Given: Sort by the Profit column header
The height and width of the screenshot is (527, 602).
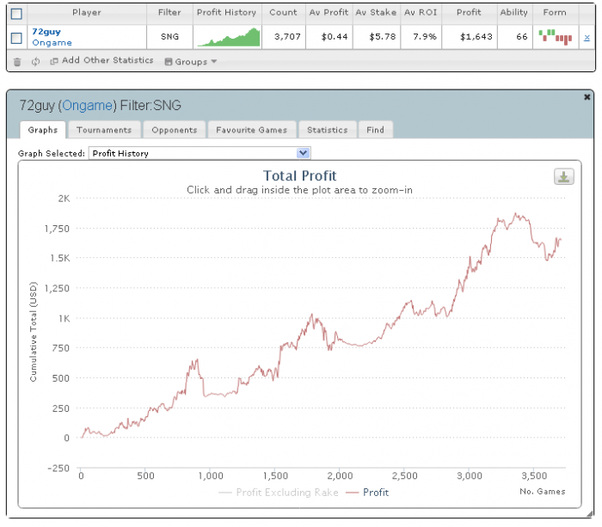Looking at the screenshot, I should coord(470,13).
